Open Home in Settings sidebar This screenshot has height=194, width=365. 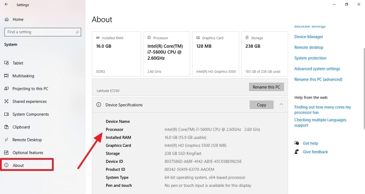click(x=18, y=20)
